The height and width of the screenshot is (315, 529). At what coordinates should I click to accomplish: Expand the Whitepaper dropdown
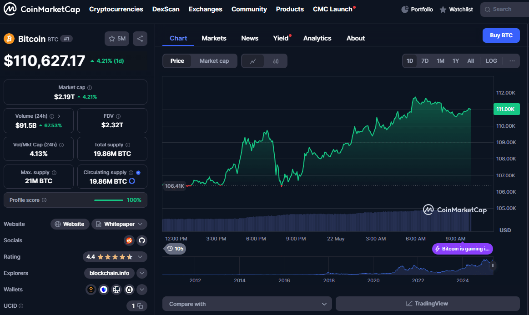(119, 224)
